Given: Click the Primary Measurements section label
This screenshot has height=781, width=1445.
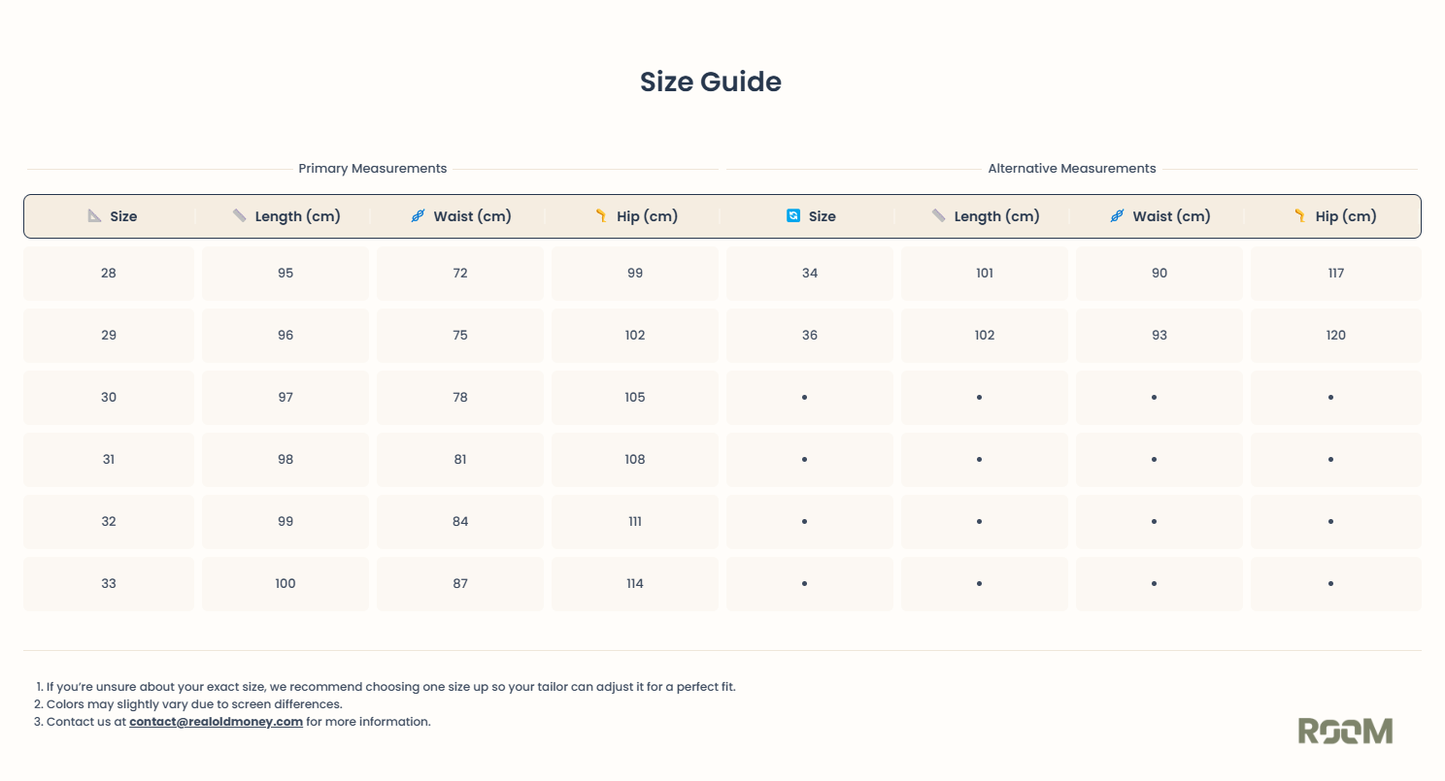Looking at the screenshot, I should tap(373, 169).
